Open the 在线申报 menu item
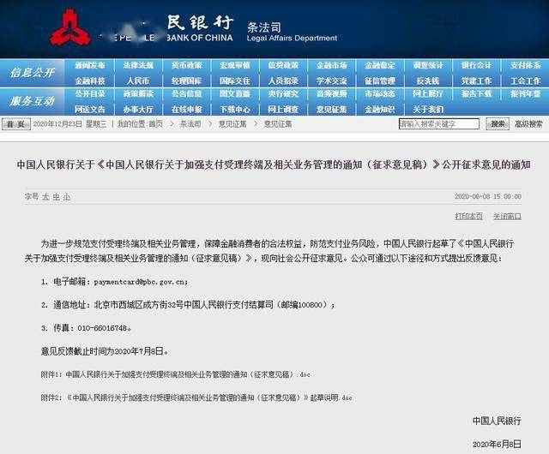This screenshot has height=454, width=549. pyautogui.click(x=187, y=110)
